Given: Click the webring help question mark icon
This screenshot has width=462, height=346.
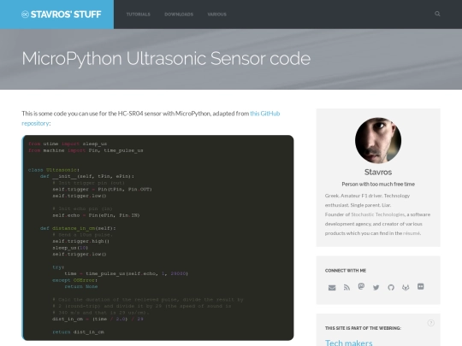Looking at the screenshot, I should click(x=430, y=323).
